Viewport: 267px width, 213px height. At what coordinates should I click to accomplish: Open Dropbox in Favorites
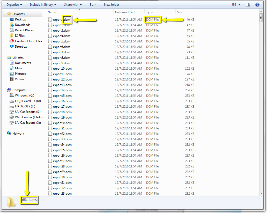click(x=18, y=47)
